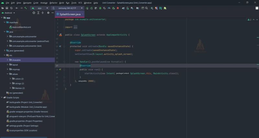Viewport: 259px width, 138px height.
Task: Open the Android project view dropdown
Action: tap(8, 13)
